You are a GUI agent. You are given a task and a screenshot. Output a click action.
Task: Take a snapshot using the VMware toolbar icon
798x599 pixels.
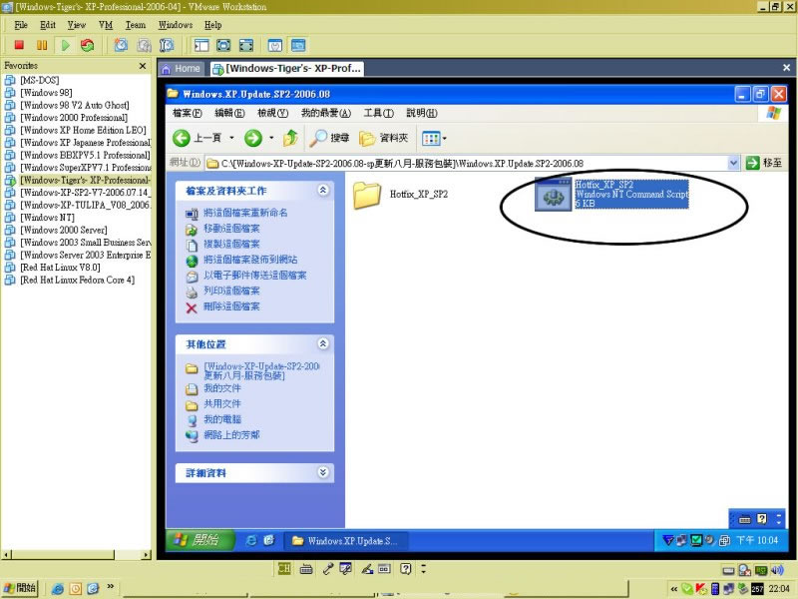pyautogui.click(x=121, y=45)
